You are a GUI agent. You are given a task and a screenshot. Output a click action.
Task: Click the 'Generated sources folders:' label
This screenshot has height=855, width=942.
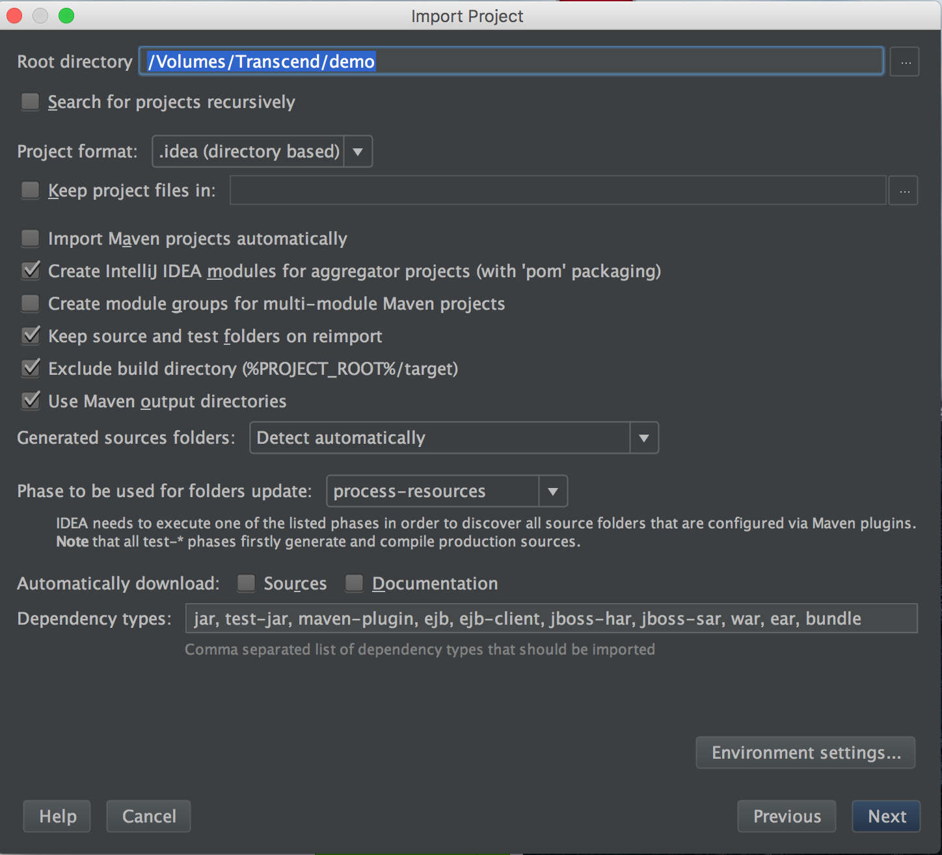[x=126, y=438]
